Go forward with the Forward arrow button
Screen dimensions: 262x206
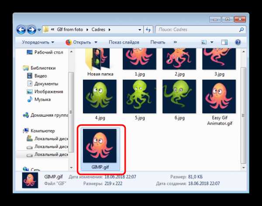[x=31, y=30]
